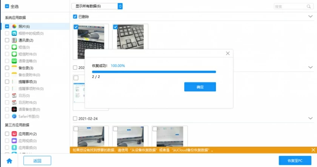This screenshot has height=167, width=317.
Task: Collapse the middle date section chevron
Action: 310,67
